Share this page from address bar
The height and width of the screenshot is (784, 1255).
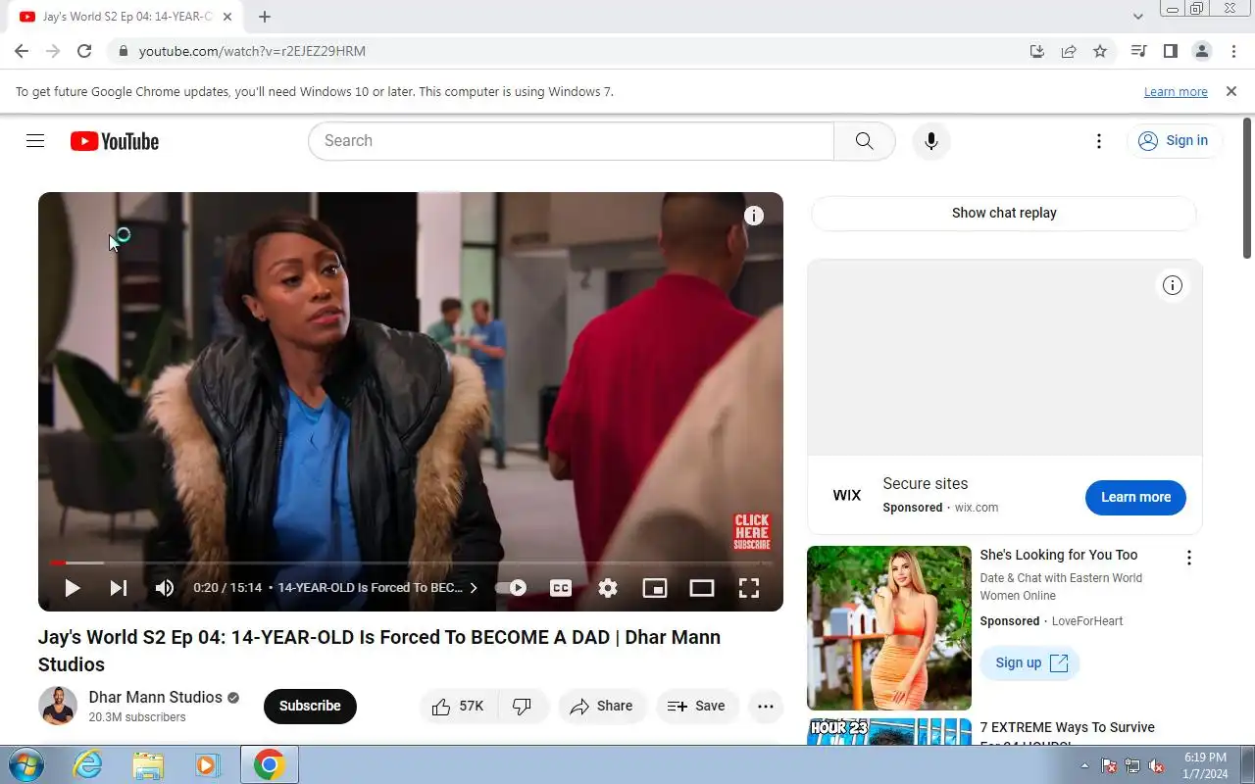[x=1069, y=51]
